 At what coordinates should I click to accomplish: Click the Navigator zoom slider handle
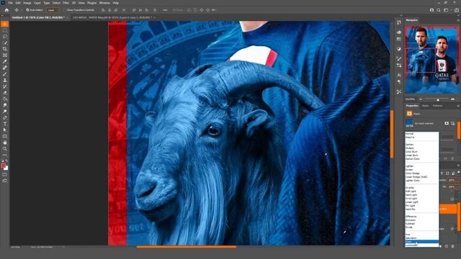click(x=438, y=100)
